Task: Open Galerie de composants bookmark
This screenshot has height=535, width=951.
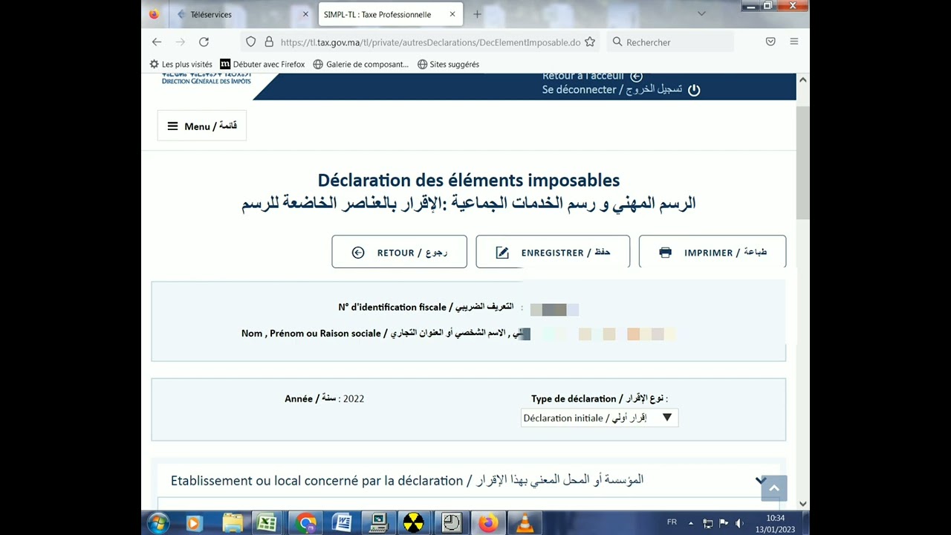Action: tap(361, 65)
